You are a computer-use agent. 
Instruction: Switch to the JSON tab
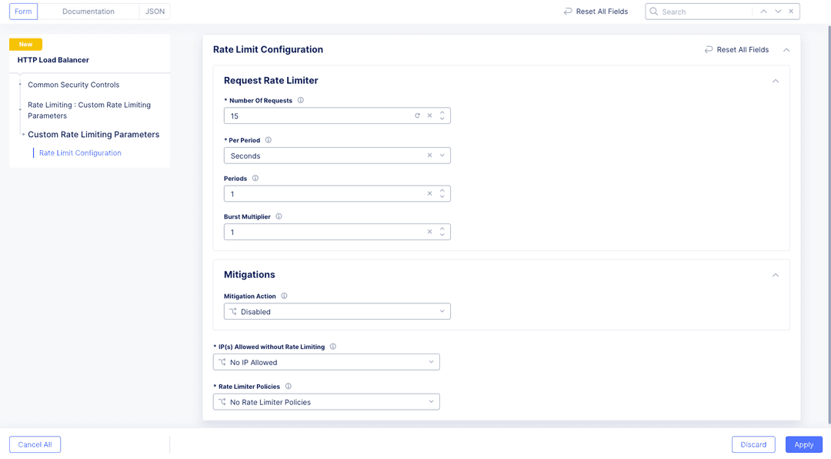(x=155, y=11)
